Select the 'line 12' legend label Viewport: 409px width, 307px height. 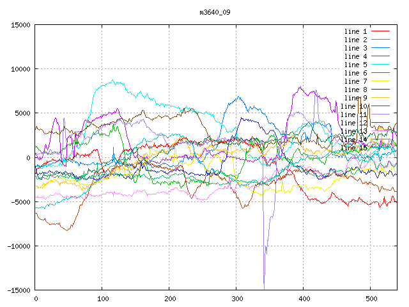(x=353, y=123)
